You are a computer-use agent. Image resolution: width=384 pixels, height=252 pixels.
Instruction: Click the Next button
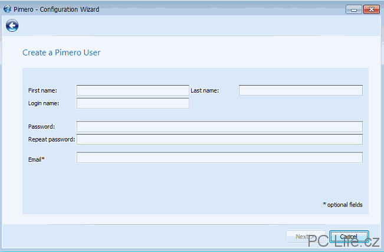(306, 237)
